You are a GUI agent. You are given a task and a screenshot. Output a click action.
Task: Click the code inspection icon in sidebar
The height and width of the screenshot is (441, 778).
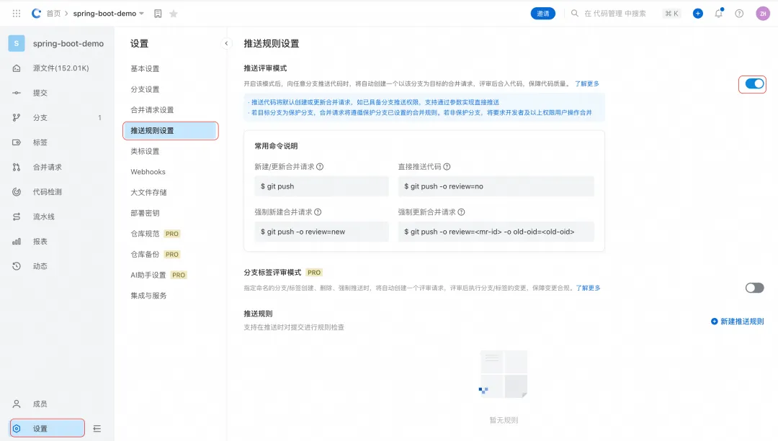(17, 192)
